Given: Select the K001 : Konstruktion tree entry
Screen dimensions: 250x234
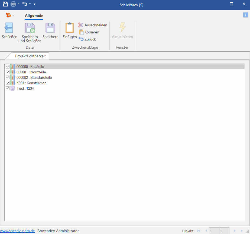Looking at the screenshot, I should click(x=31, y=83).
